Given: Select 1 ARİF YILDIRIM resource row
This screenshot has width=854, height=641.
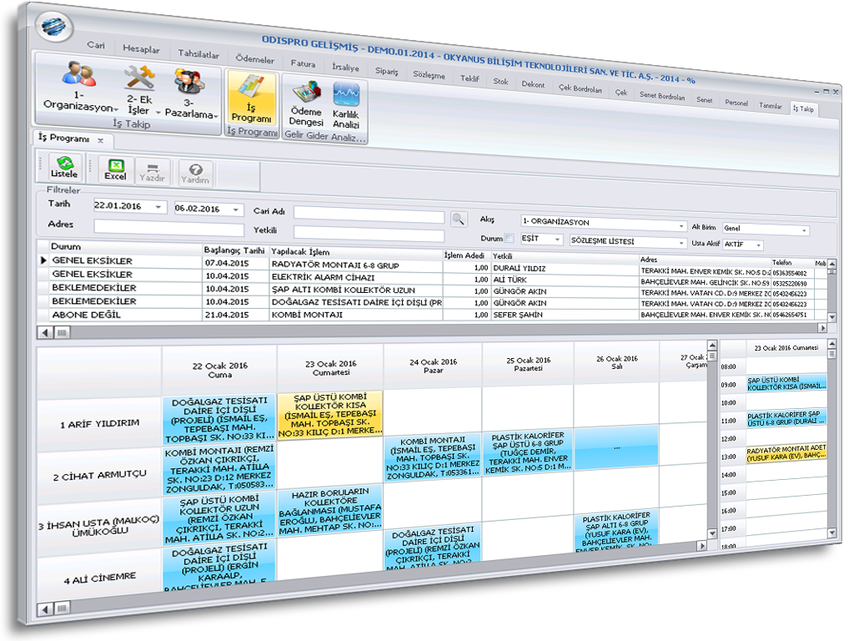Looking at the screenshot, I should pyautogui.click(x=100, y=423).
